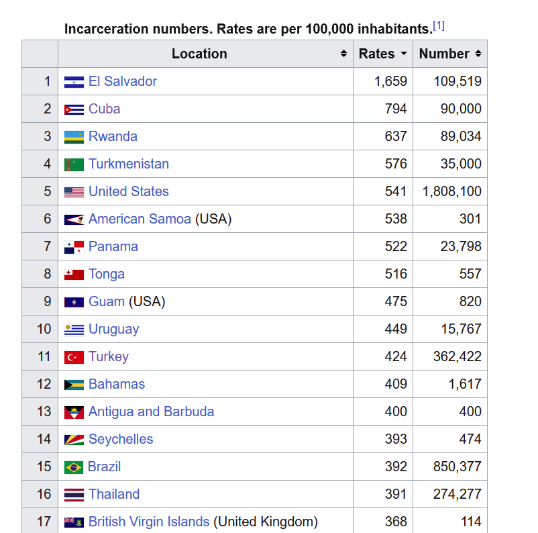Visit the Seychelles link
The image size is (538, 533).
121,439
